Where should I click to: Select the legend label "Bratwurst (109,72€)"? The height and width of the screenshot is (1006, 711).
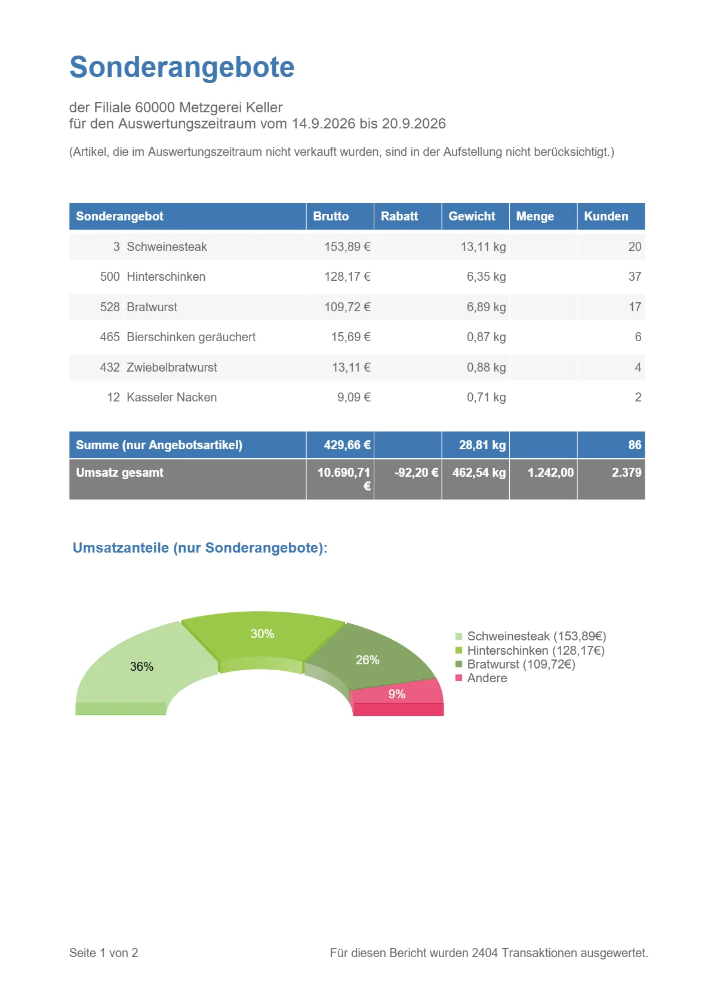(x=521, y=664)
